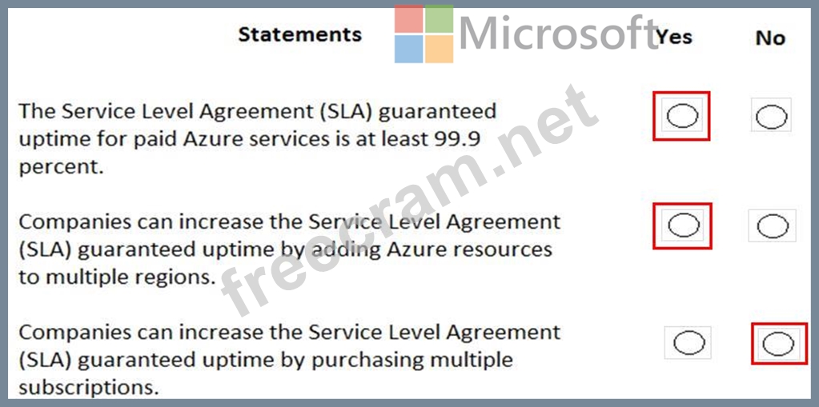This screenshot has width=819, height=407.
Task: Click the red square of the Microsoft logo
Action: (x=408, y=19)
